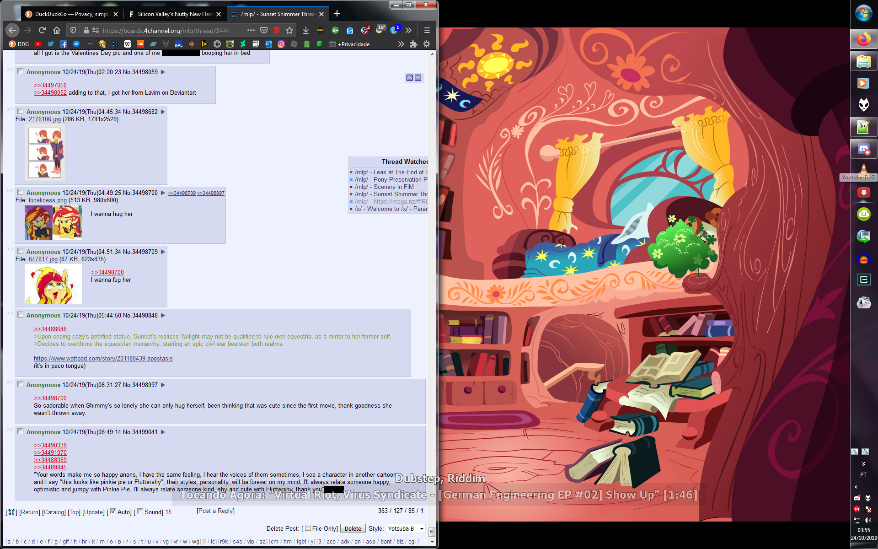Show more bookmarks via bookmarks-bar chevron
The width and height of the screenshot is (878, 549).
tap(401, 44)
